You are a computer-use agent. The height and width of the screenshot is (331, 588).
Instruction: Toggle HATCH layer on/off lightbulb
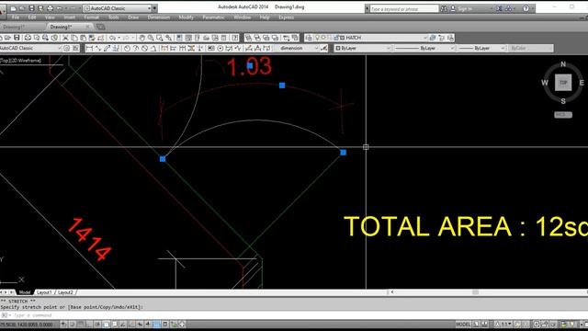(x=317, y=38)
